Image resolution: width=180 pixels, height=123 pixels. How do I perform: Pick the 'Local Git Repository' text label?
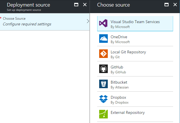pyautogui.click(x=128, y=52)
